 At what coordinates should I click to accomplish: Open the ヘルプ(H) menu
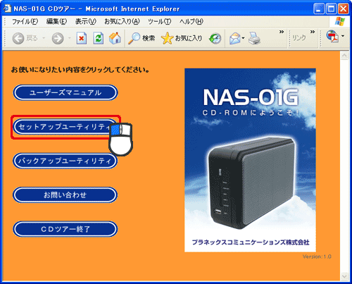pyautogui.click(x=191, y=22)
